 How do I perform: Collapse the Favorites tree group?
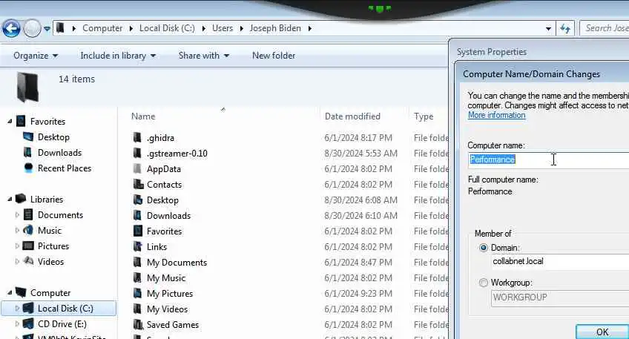[9, 121]
